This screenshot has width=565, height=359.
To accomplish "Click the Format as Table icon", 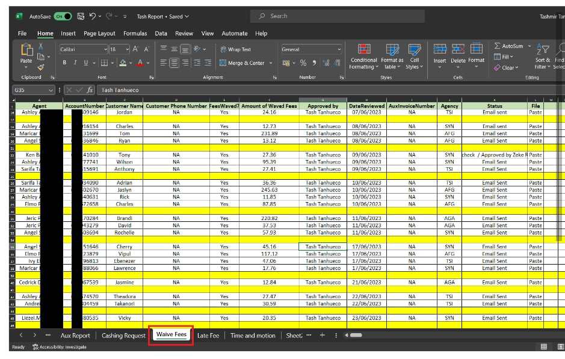I will [x=392, y=50].
